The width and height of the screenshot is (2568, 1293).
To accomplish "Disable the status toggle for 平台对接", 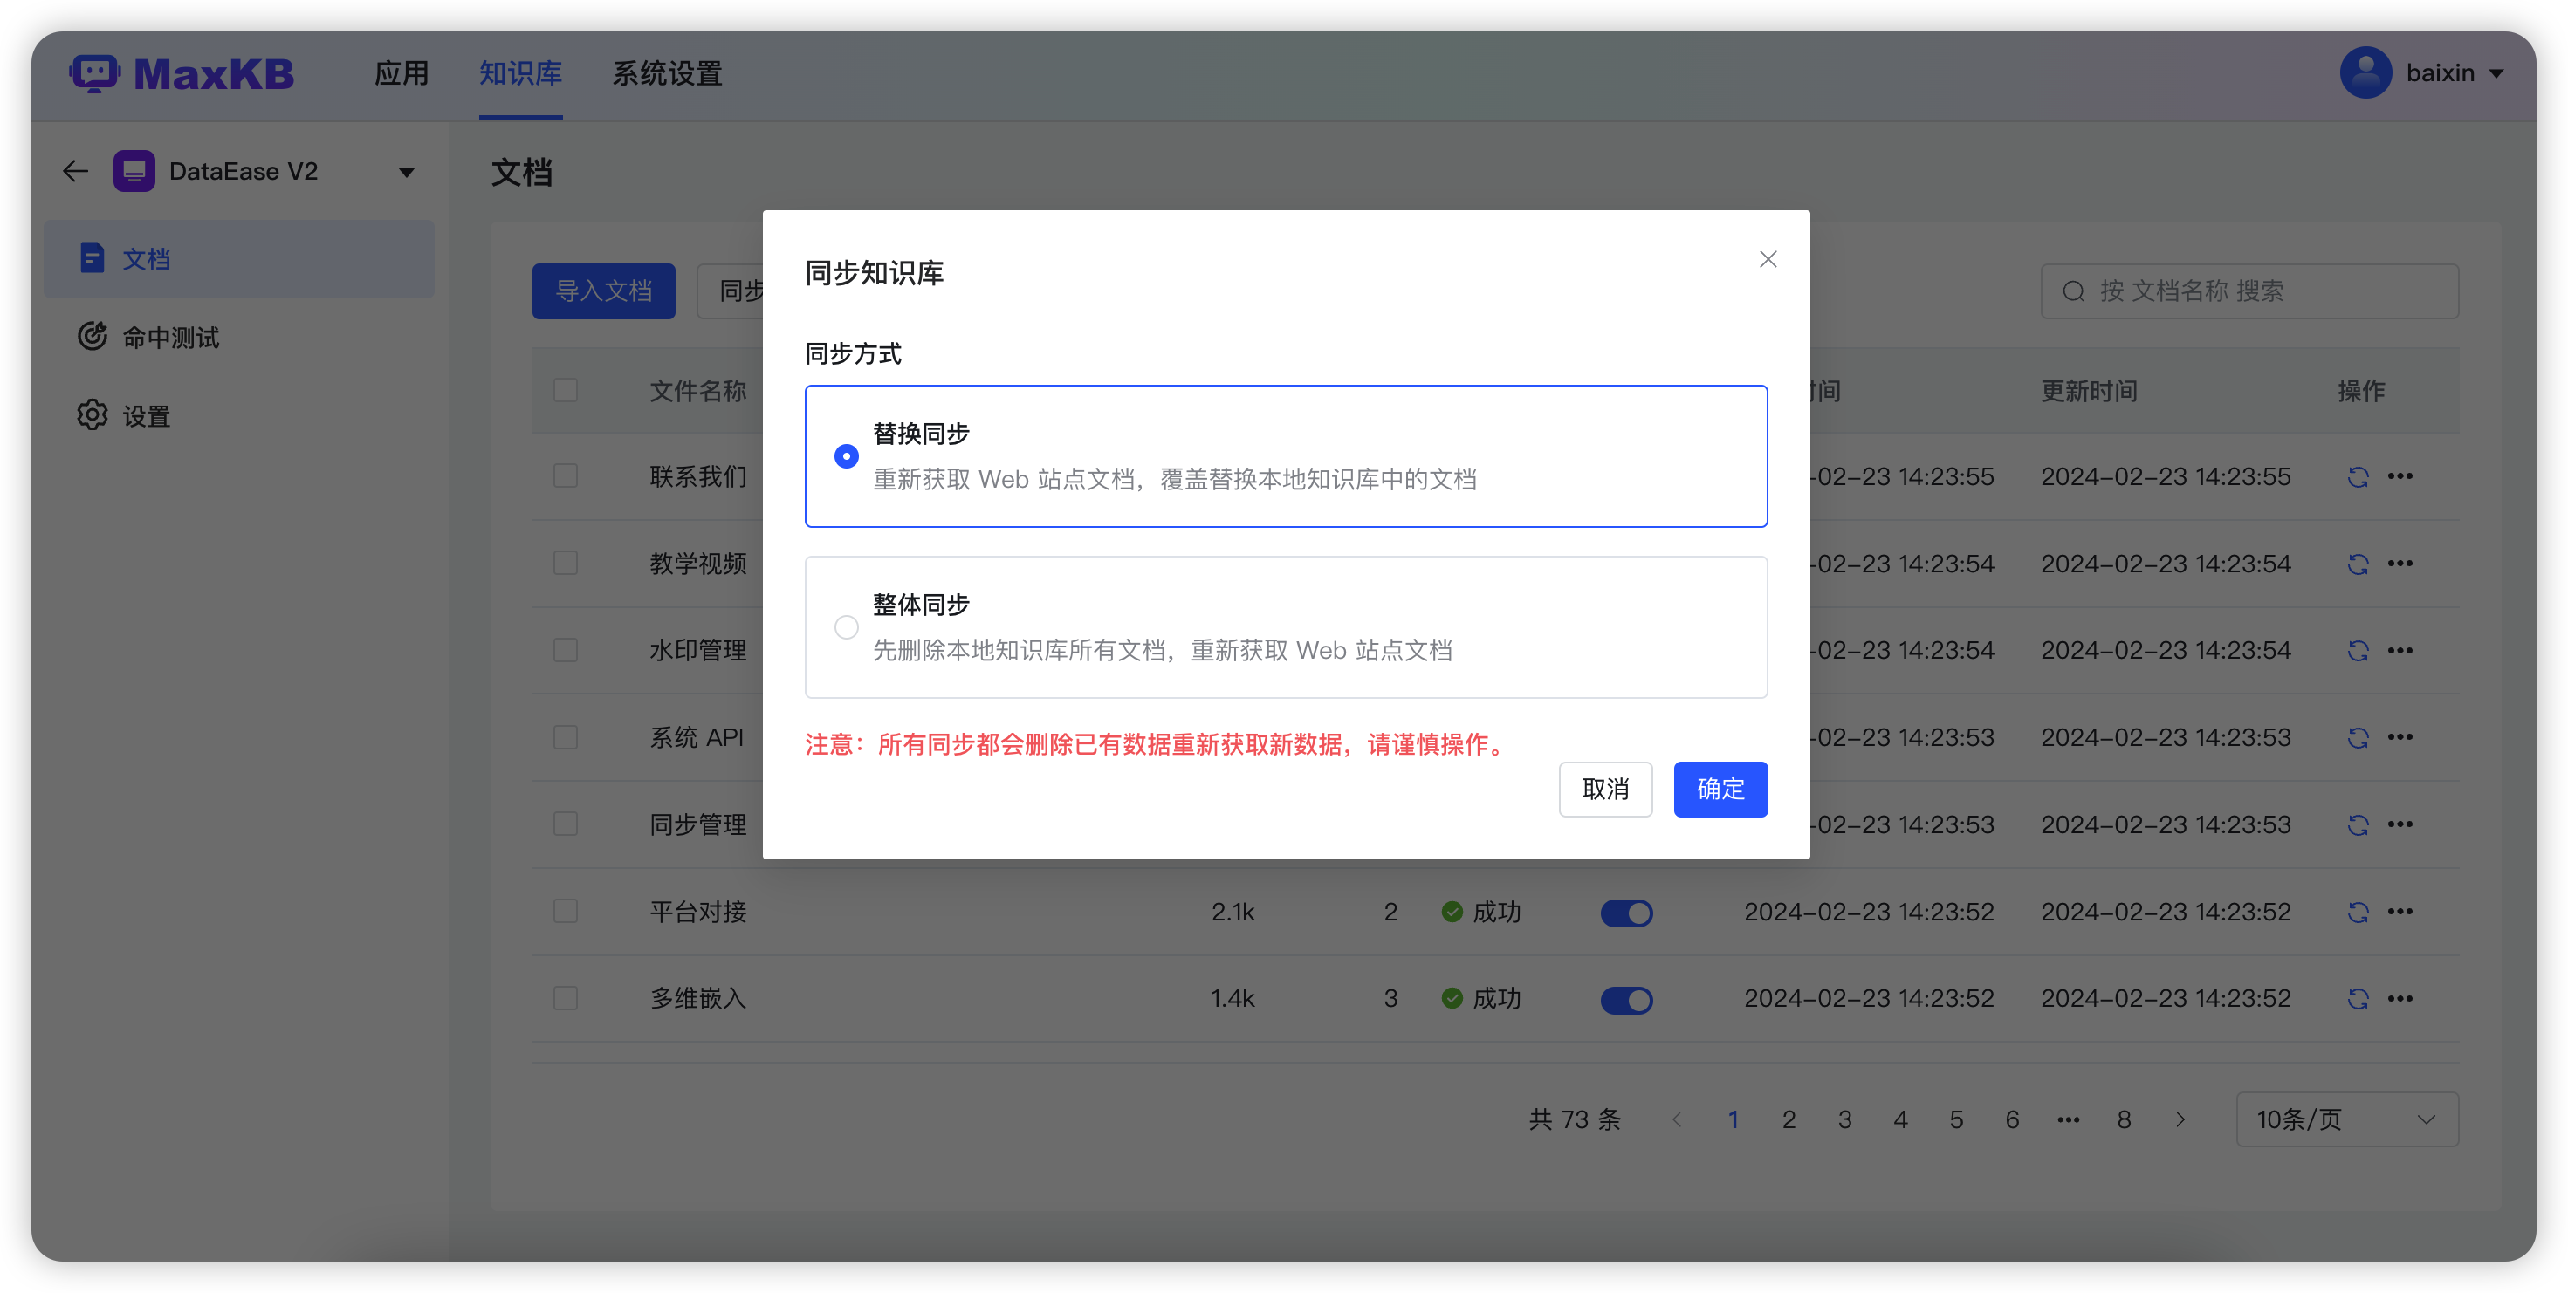I will [x=1627, y=912].
